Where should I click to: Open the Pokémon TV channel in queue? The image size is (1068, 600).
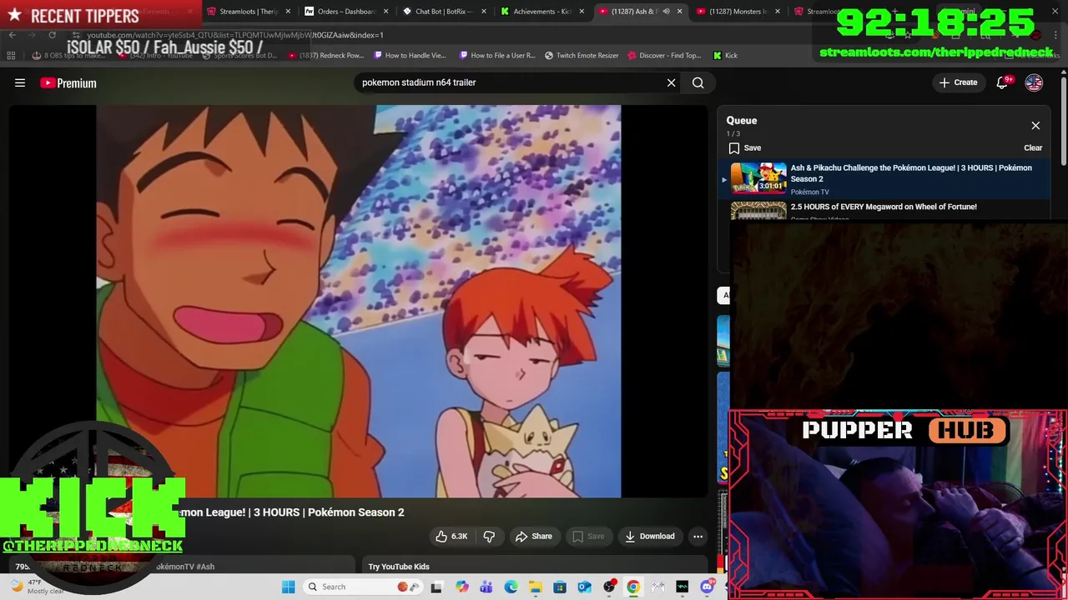point(809,192)
